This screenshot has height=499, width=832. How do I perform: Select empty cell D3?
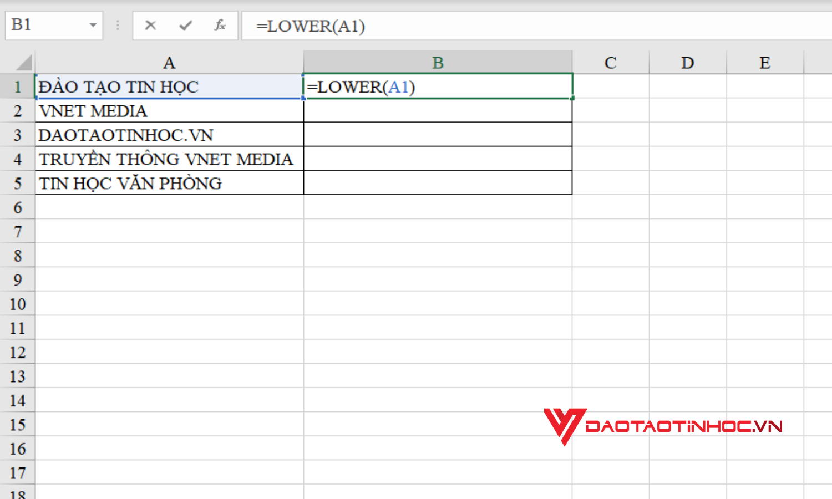coord(687,135)
